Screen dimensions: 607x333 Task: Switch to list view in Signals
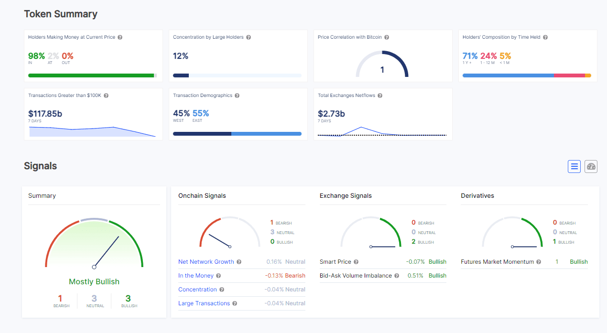coord(574,166)
